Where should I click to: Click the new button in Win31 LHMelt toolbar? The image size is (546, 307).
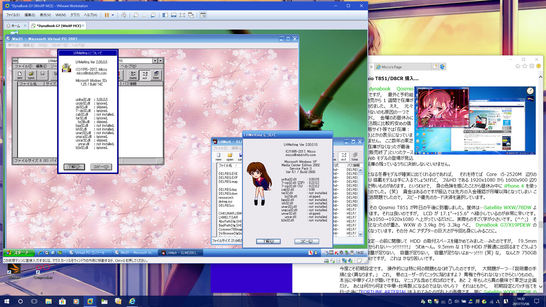click(20, 75)
